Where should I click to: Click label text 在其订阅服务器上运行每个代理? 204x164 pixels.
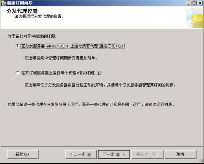click(x=61, y=73)
